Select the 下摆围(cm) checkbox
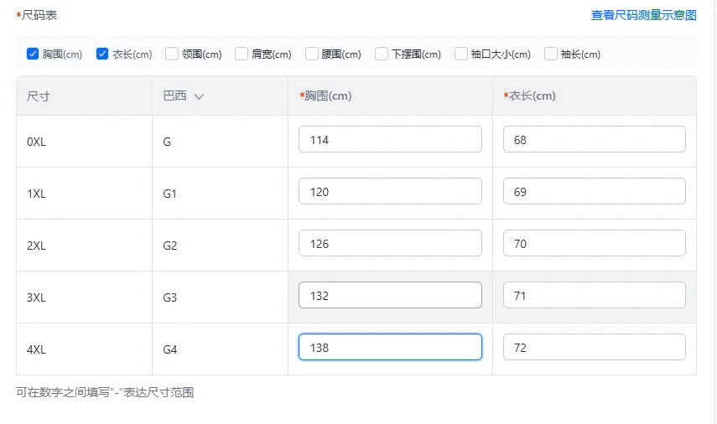The image size is (717, 424). (382, 54)
